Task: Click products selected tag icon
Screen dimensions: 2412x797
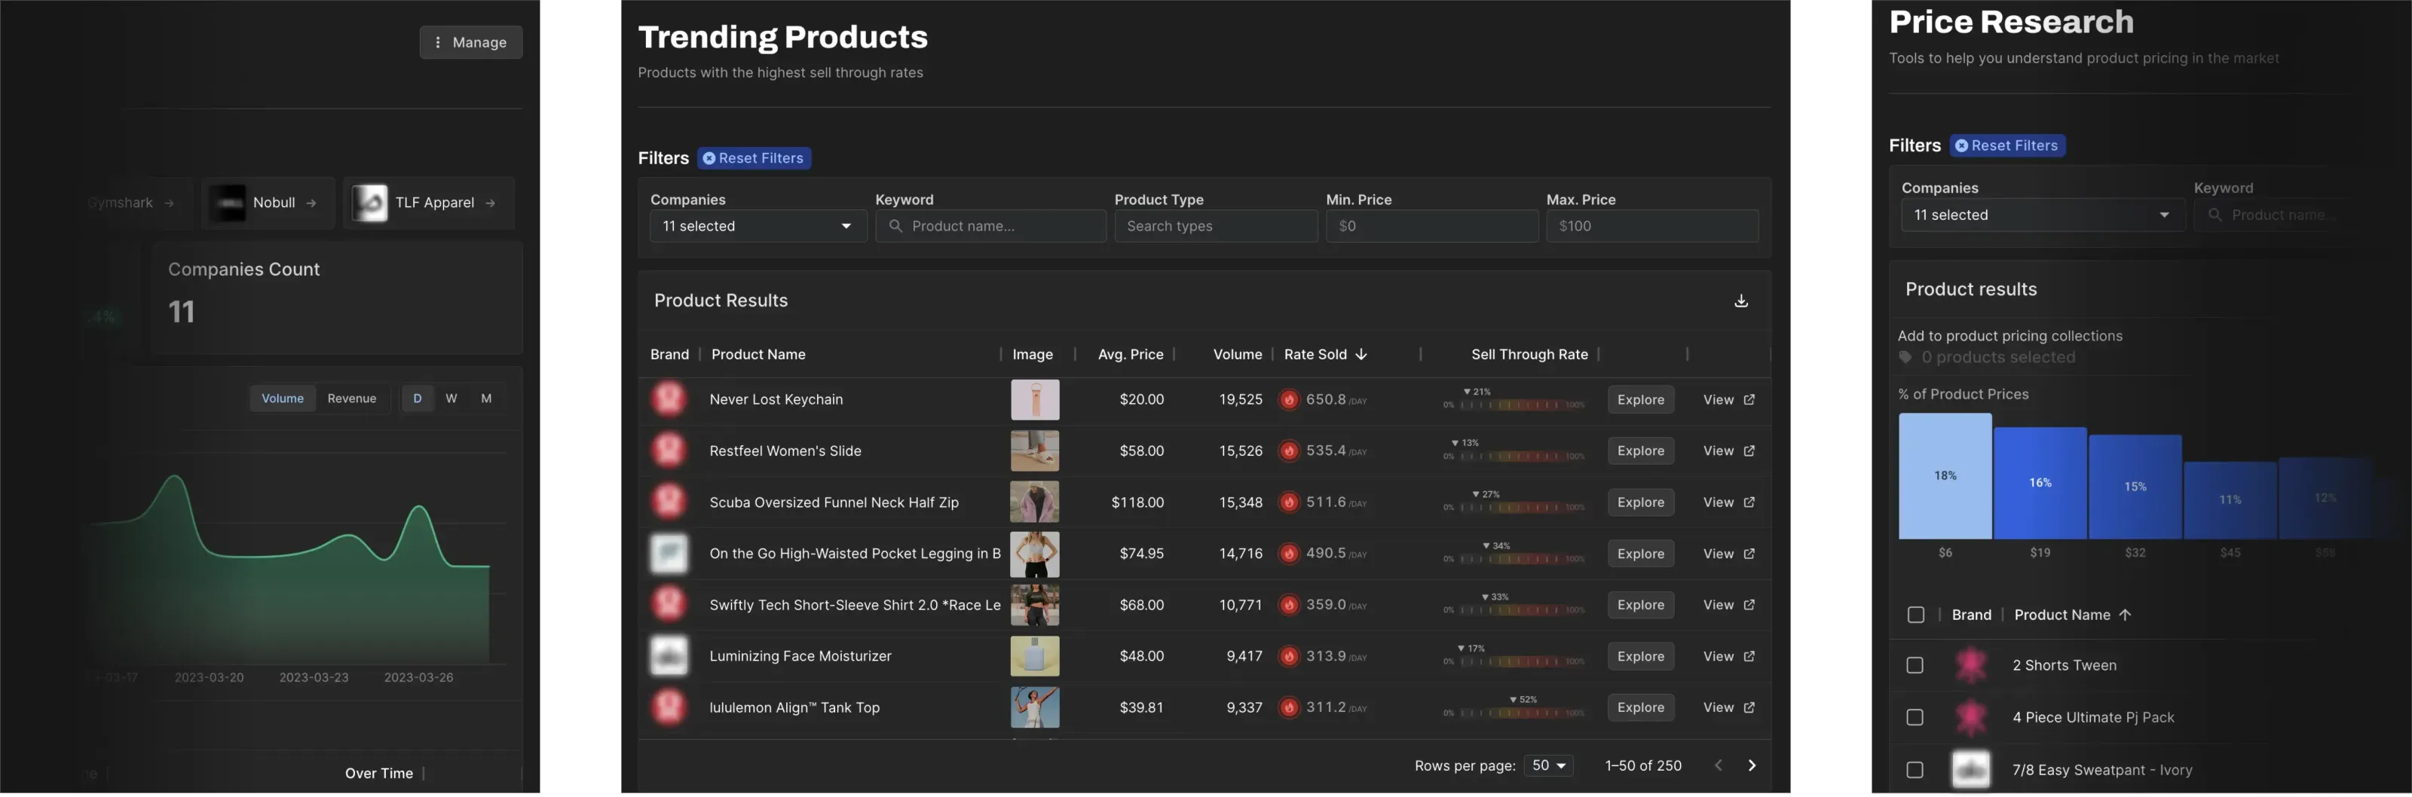Action: click(1905, 359)
